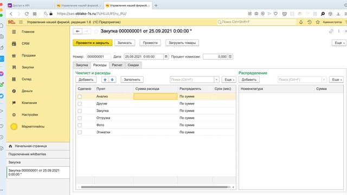Open the history clock icon in 1C header
The image size is (347, 195).
click(310, 22)
